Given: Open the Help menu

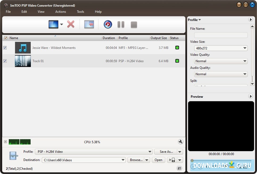Looking at the screenshot, I should point(98,12).
